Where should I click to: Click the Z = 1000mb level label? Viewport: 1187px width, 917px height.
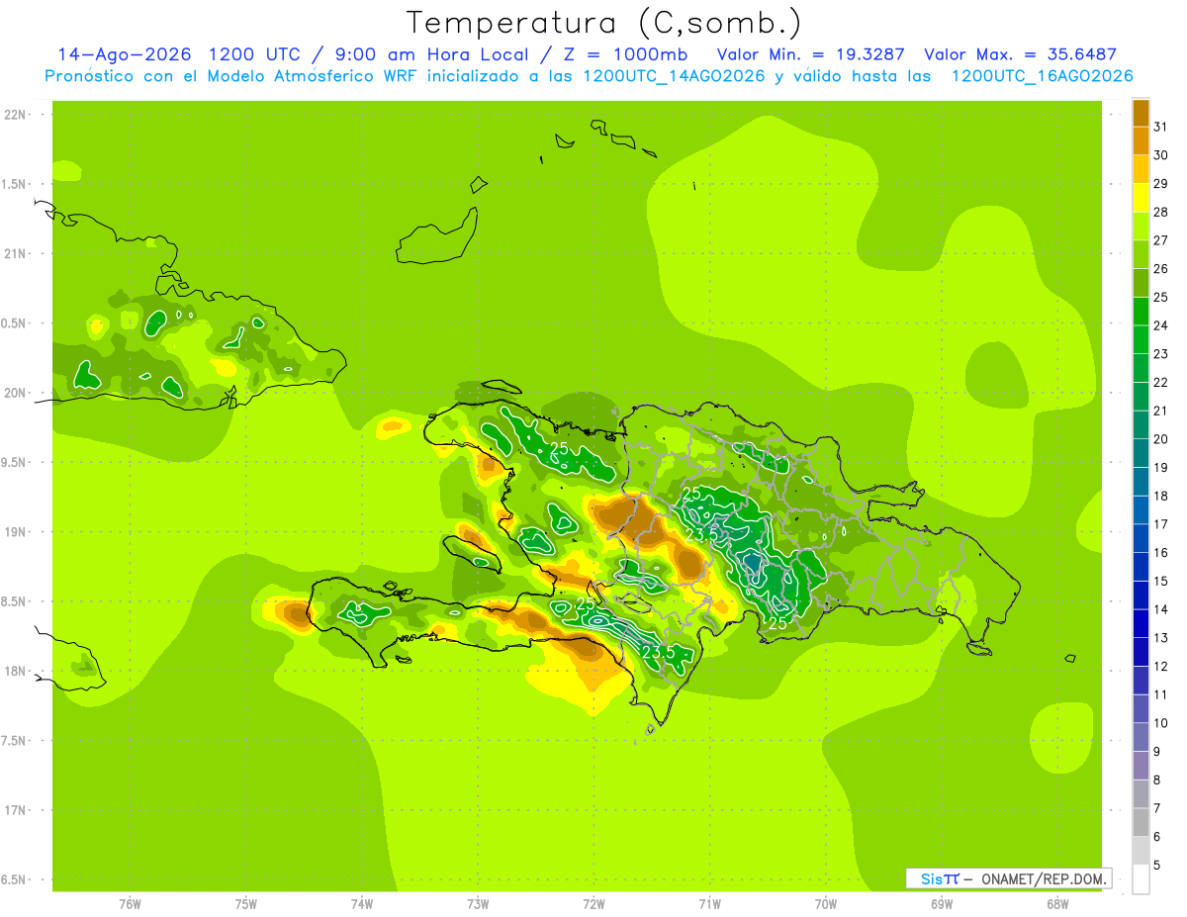pos(625,54)
